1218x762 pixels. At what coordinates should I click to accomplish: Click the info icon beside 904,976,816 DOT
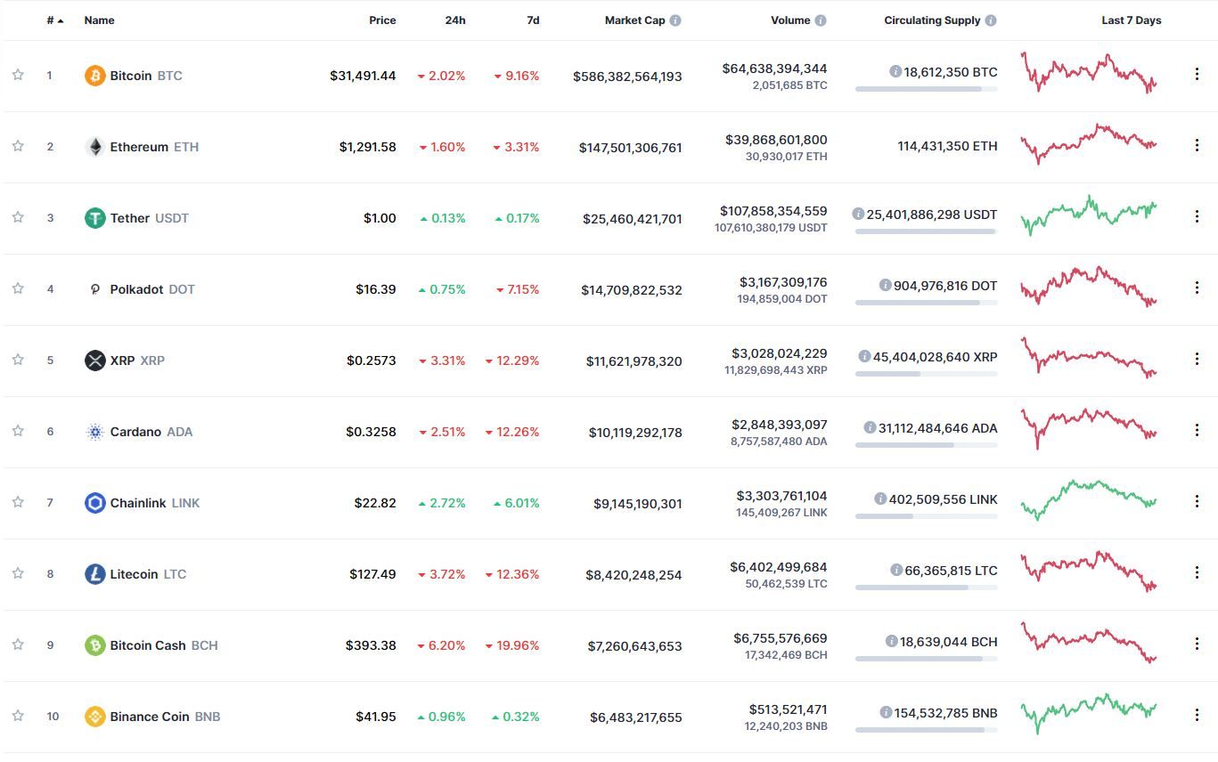pyautogui.click(x=885, y=286)
